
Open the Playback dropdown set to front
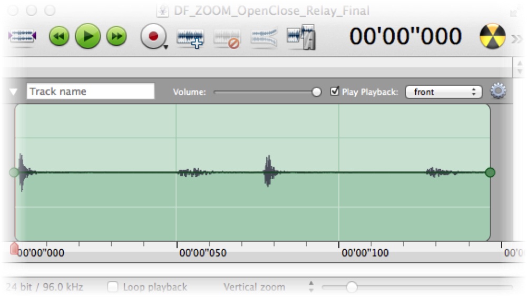(x=444, y=92)
